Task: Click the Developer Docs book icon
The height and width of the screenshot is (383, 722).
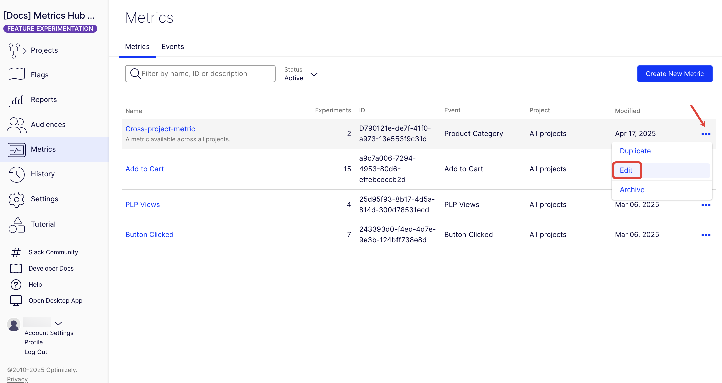Action: [x=16, y=269]
